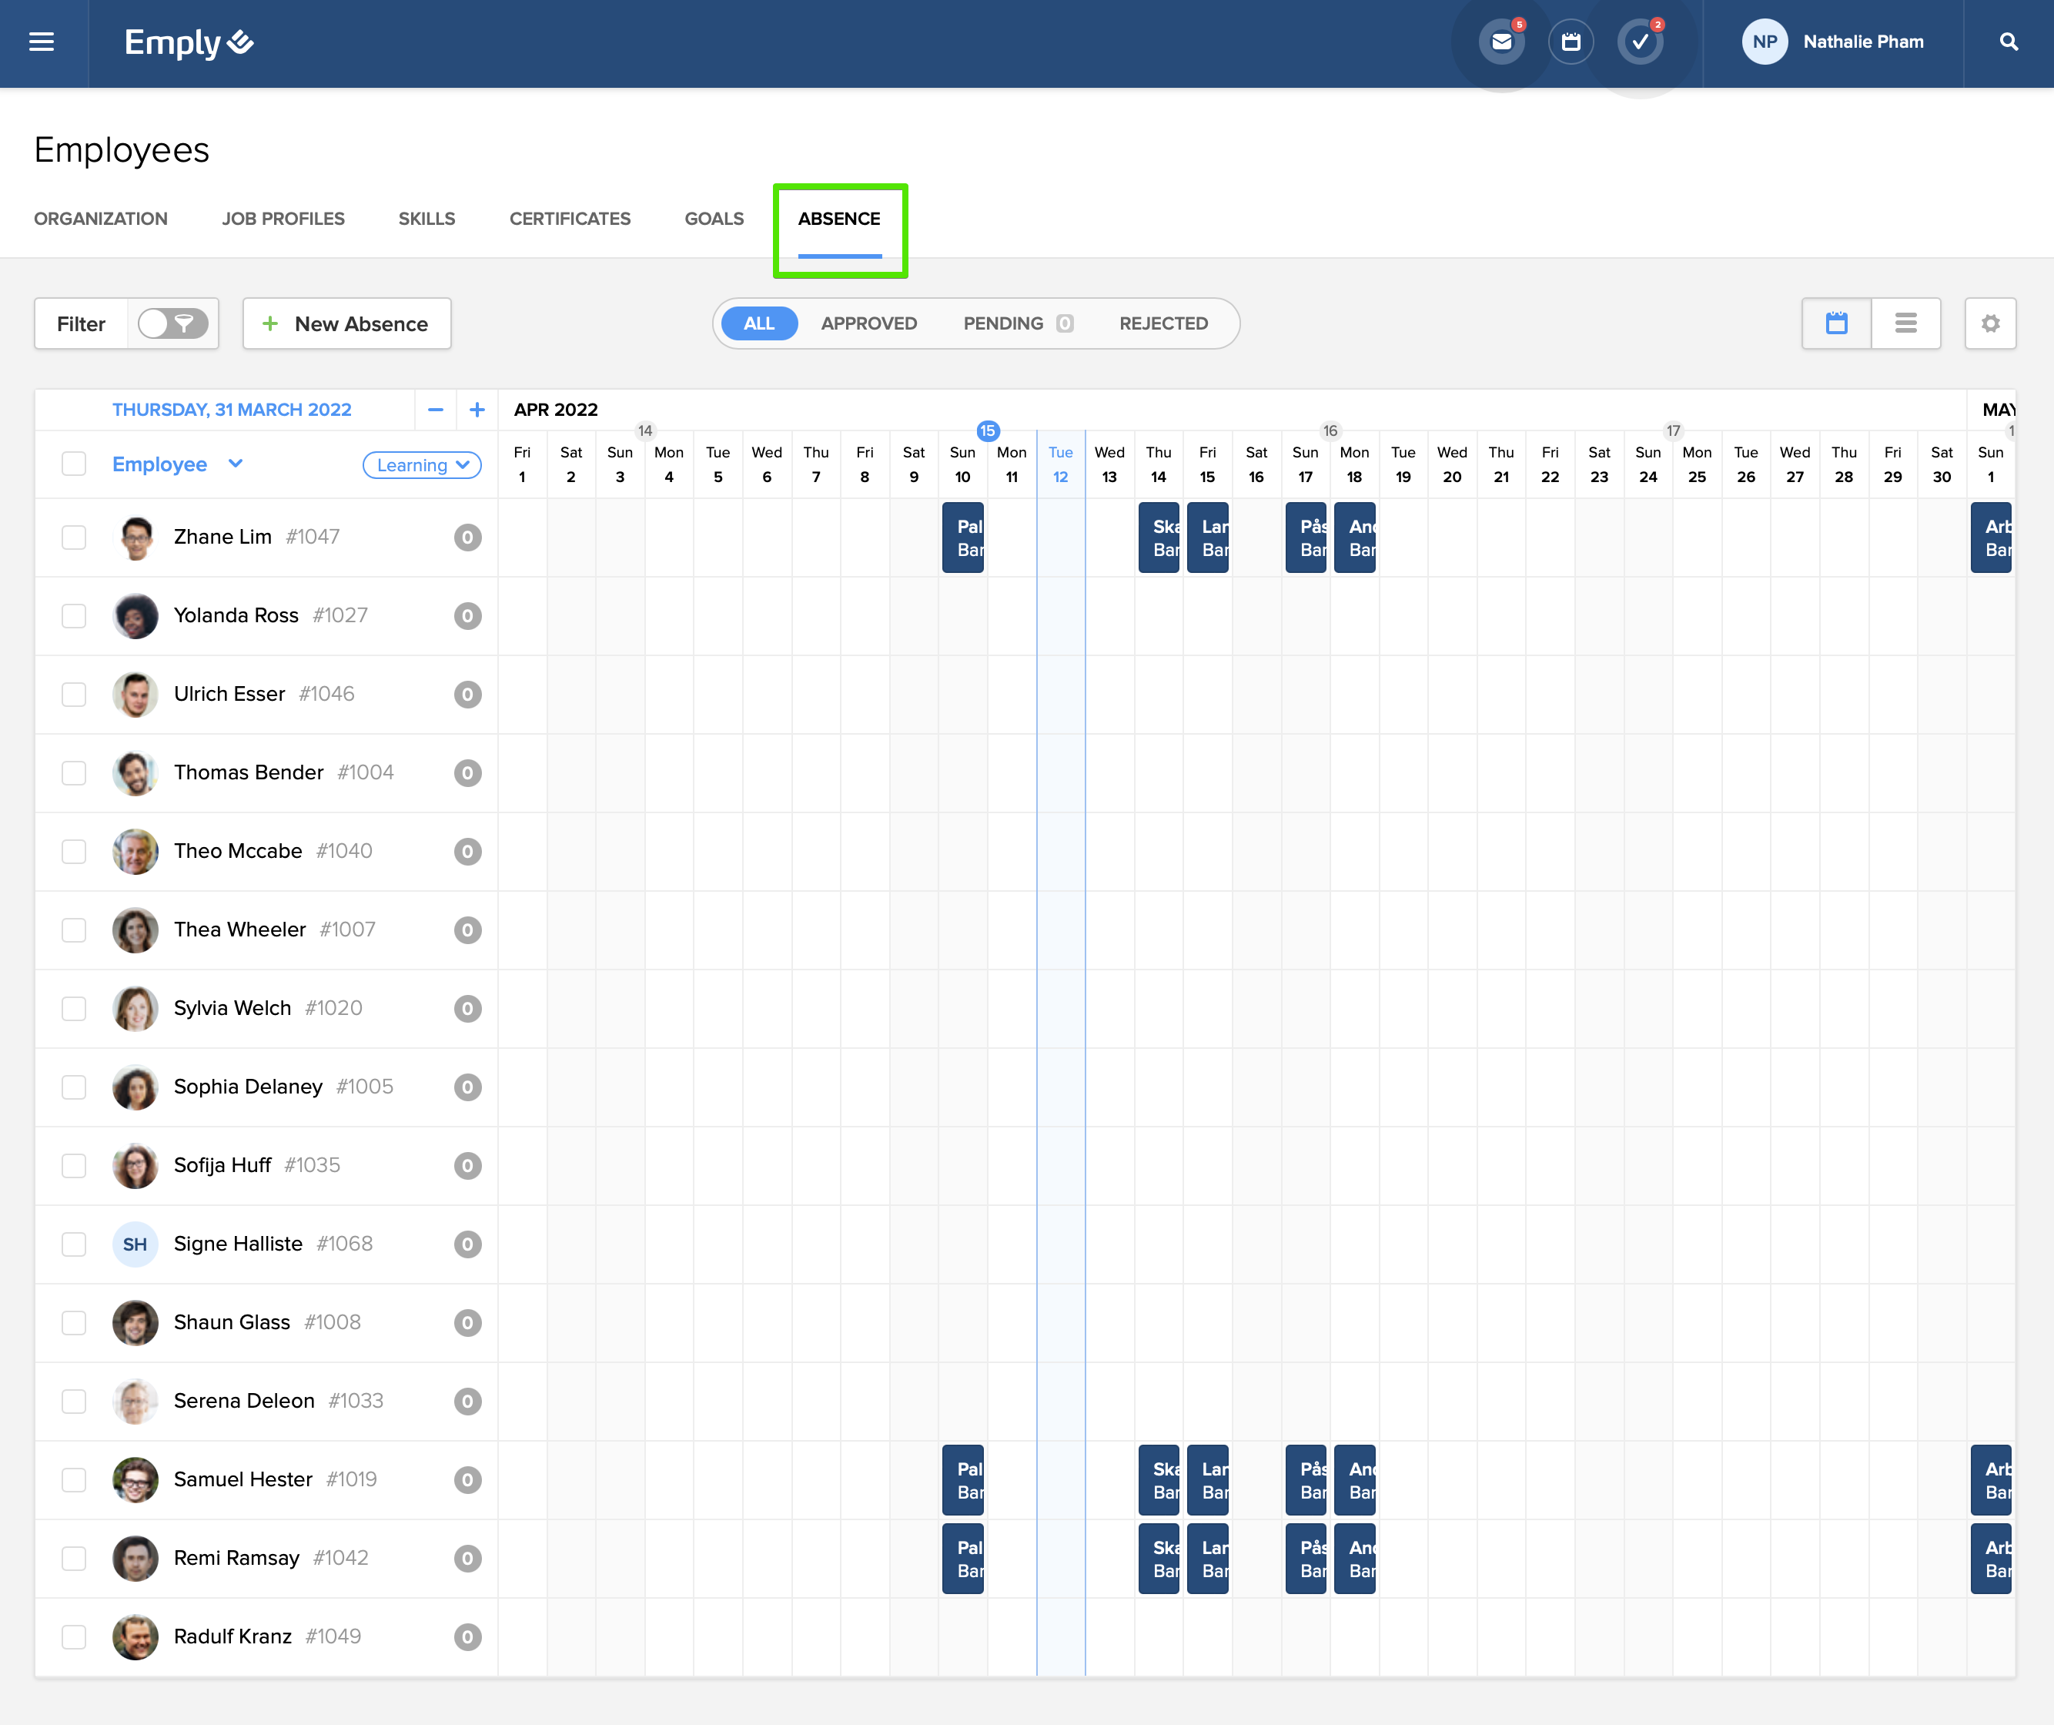Screen dimensions: 2054x1725
Task: Open the messages envelope icon
Action: tap(1501, 42)
